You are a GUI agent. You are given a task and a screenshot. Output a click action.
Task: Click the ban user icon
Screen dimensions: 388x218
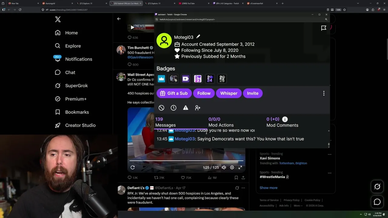[161, 108]
